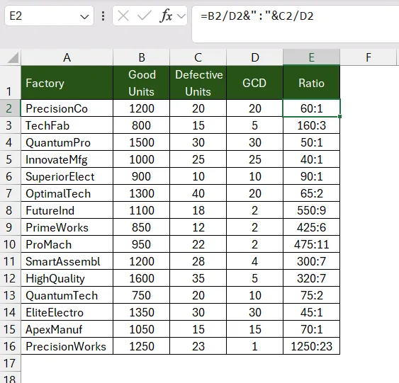This screenshot has width=399, height=383.
Task: Select column D header
Action: [x=254, y=57]
